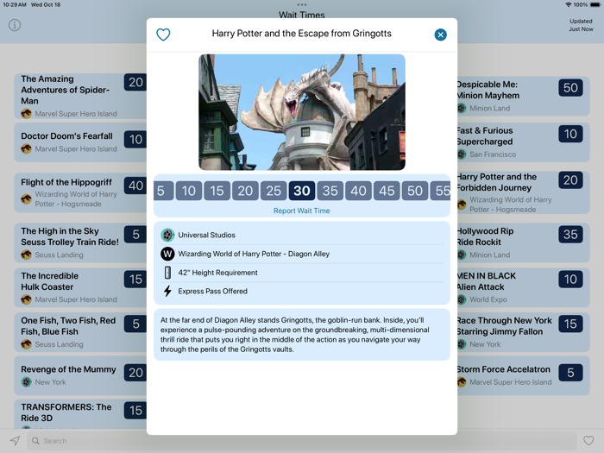The height and width of the screenshot is (453, 604).
Task: Click the 42" Height Requirement row
Action: (302, 273)
